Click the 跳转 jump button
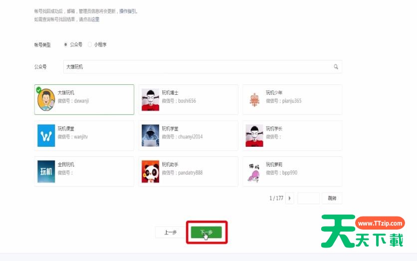417x261 pixels. [x=332, y=198]
